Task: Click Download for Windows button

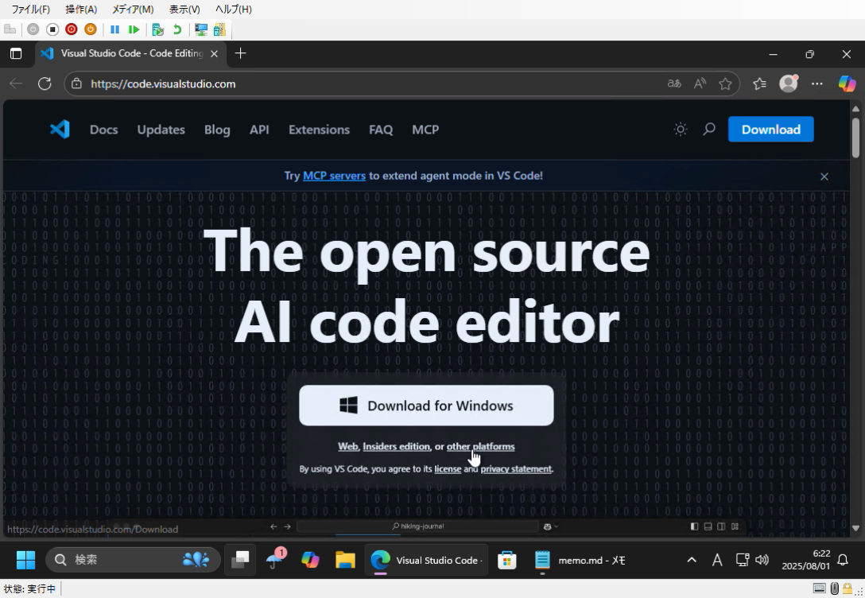Action: (426, 406)
